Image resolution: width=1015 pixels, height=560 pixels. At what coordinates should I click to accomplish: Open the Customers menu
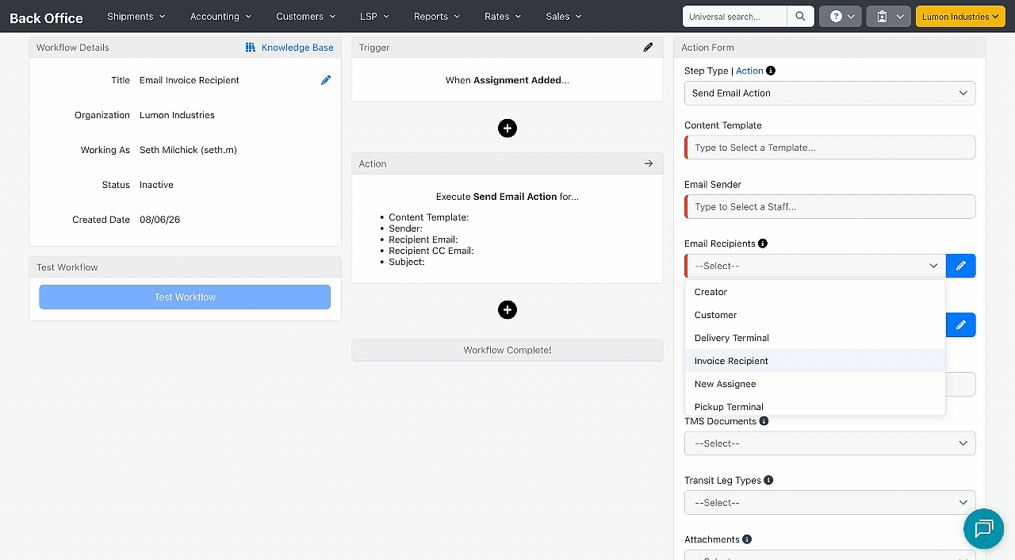pyautogui.click(x=306, y=16)
